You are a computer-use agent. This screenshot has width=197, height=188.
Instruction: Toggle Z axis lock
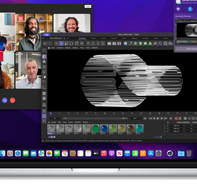coord(98,43)
